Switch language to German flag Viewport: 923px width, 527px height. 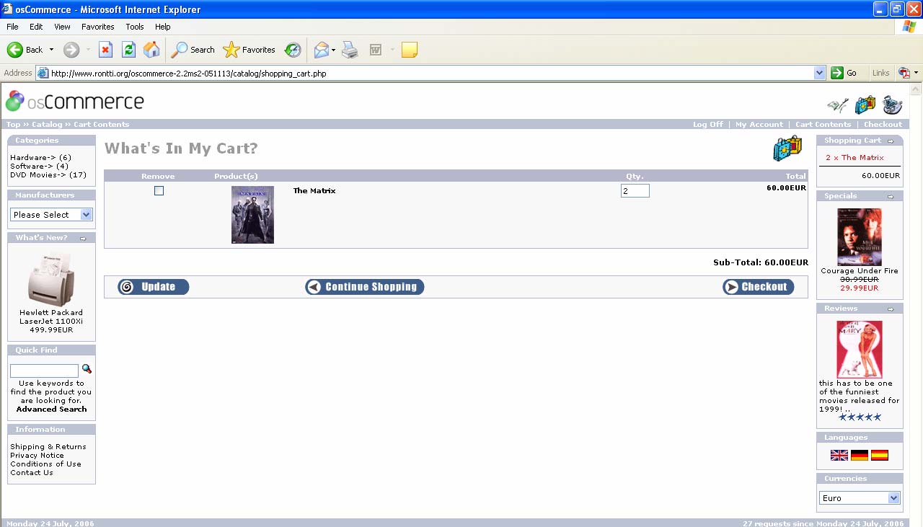[860, 456]
